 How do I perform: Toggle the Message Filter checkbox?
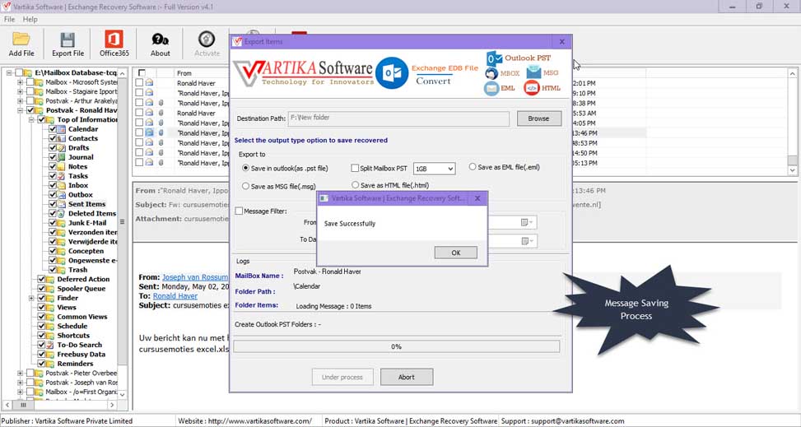tap(239, 211)
